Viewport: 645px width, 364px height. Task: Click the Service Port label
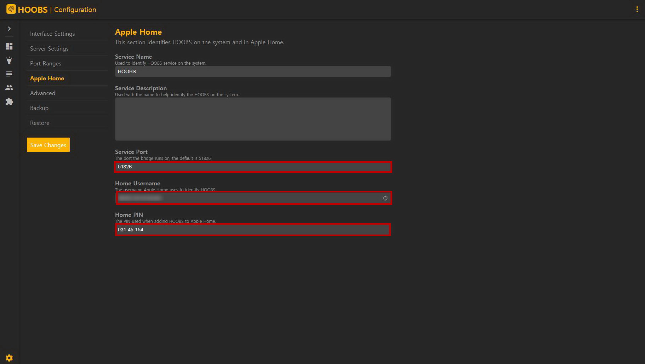coord(131,152)
